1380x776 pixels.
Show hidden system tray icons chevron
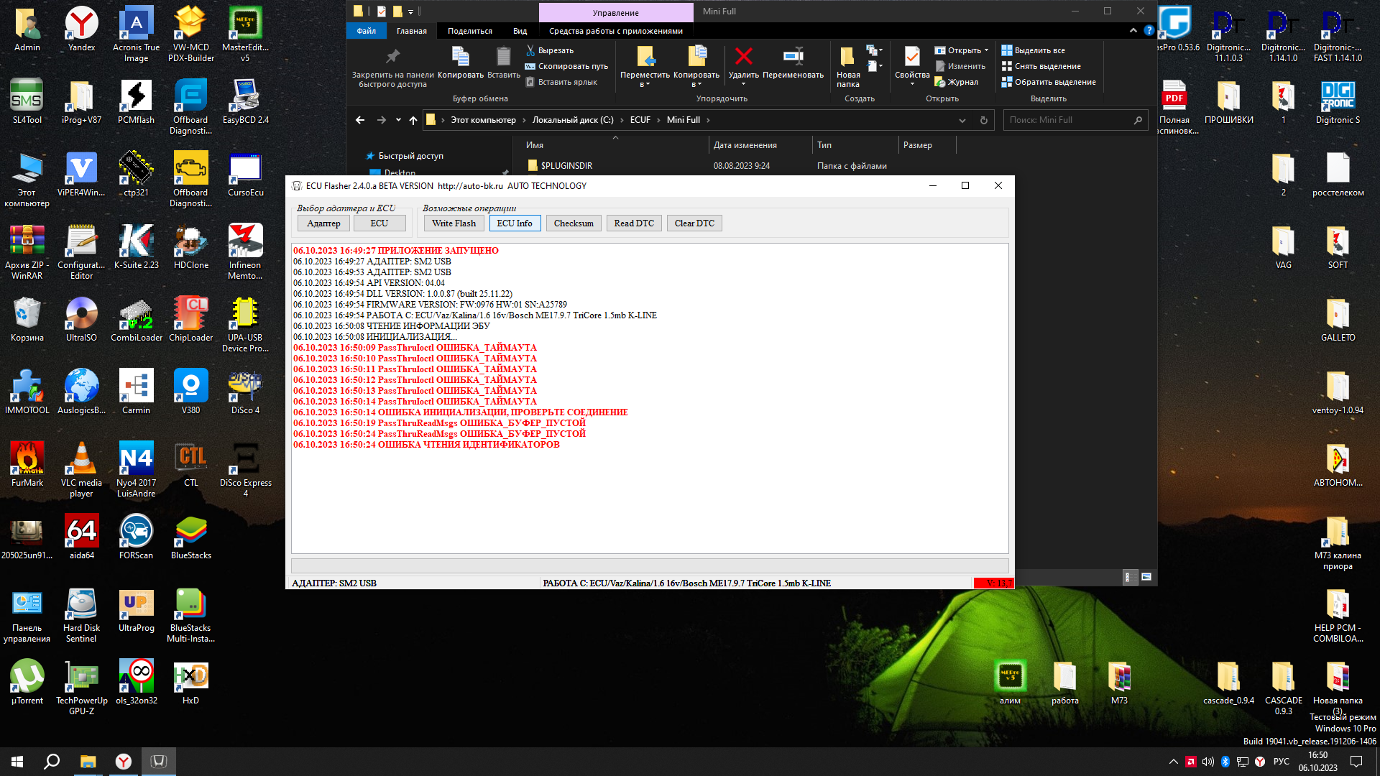[1173, 762]
